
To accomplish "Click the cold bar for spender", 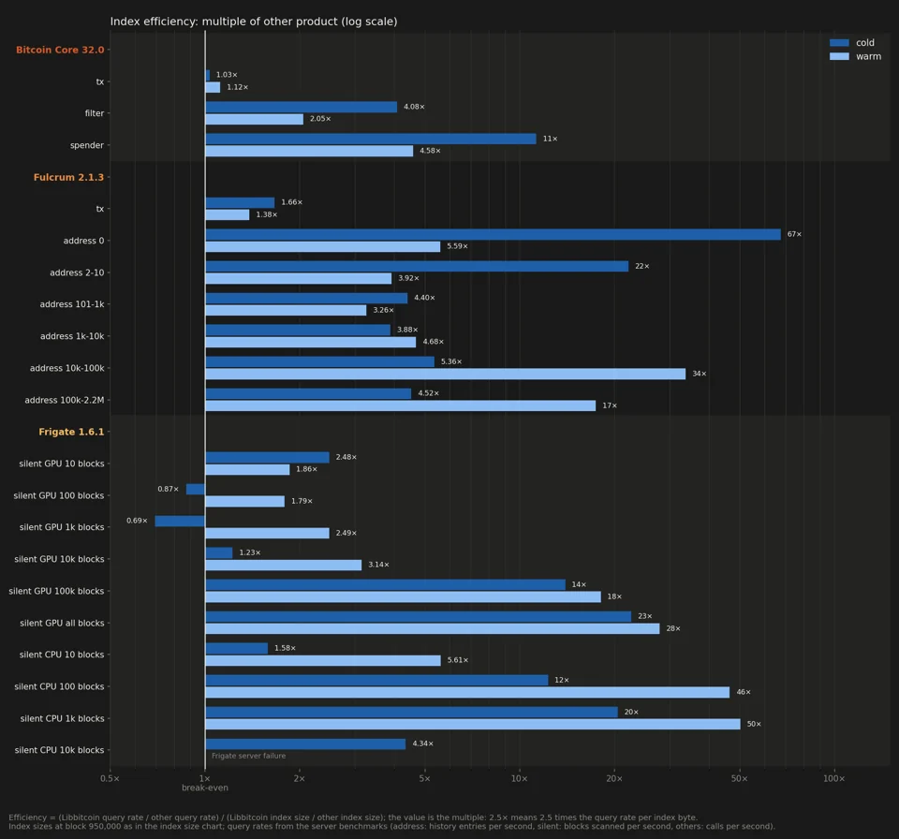I will 371,139.
